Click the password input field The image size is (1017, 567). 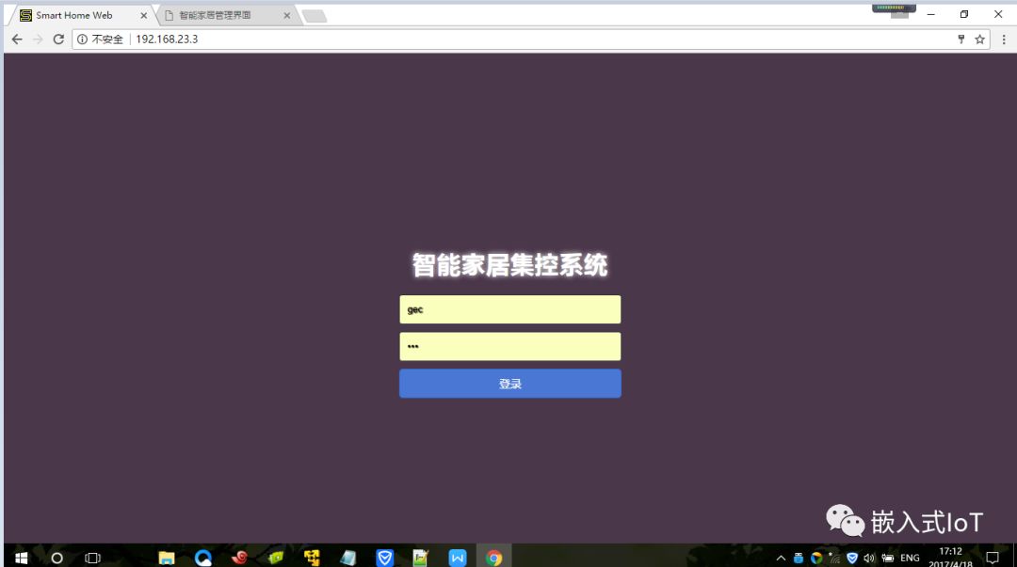(x=509, y=346)
